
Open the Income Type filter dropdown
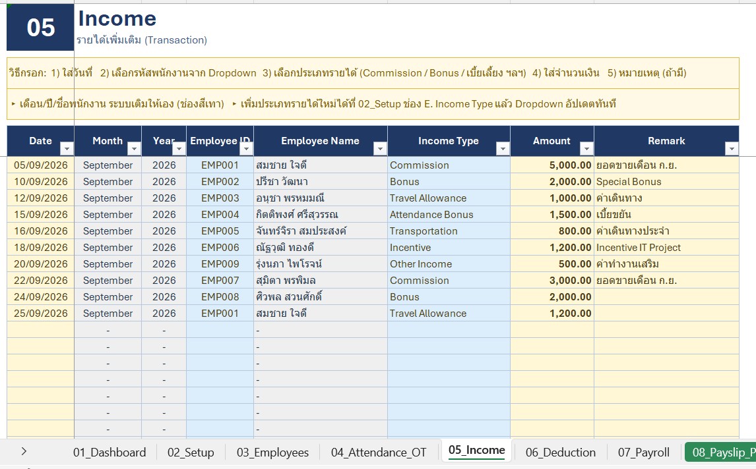[x=503, y=149]
